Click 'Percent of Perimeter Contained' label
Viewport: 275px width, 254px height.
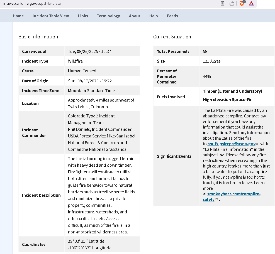pyautogui.click(x=167, y=77)
